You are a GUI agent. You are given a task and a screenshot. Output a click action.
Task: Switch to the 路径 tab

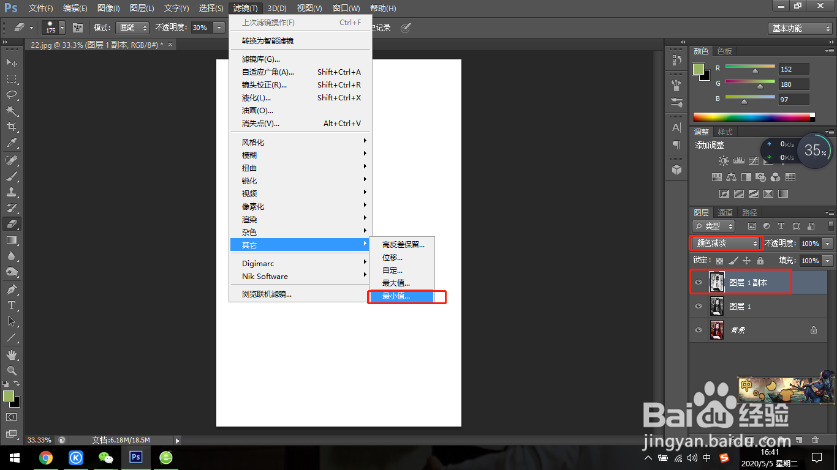point(749,212)
